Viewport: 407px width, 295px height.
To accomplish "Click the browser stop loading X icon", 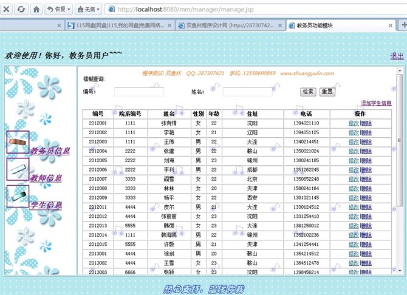I will pyautogui.click(x=6, y=9).
